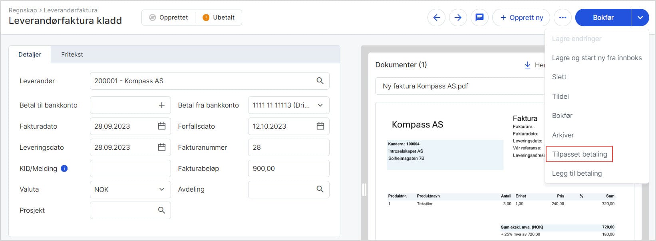The width and height of the screenshot is (656, 241).
Task: Go to previous invoice with left arrow
Action: point(436,18)
